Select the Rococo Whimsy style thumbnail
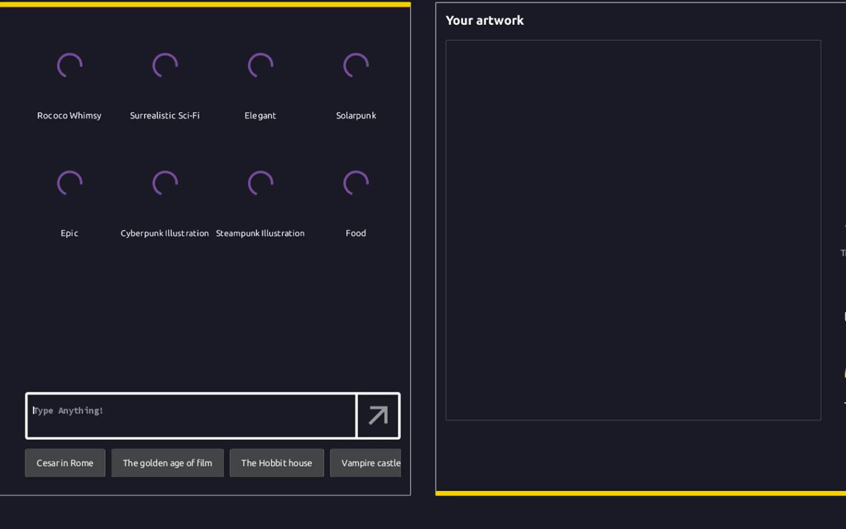Viewport: 846px width, 529px height. (x=70, y=65)
